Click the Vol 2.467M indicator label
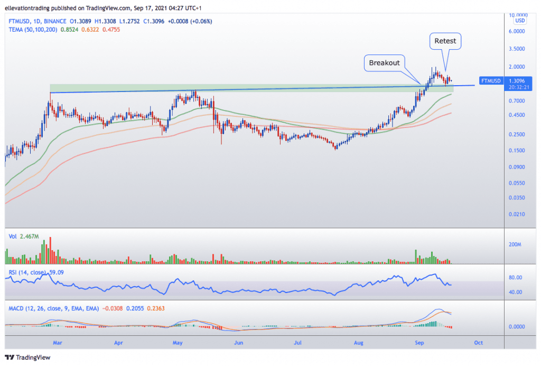The image size is (541, 366). (x=23, y=236)
